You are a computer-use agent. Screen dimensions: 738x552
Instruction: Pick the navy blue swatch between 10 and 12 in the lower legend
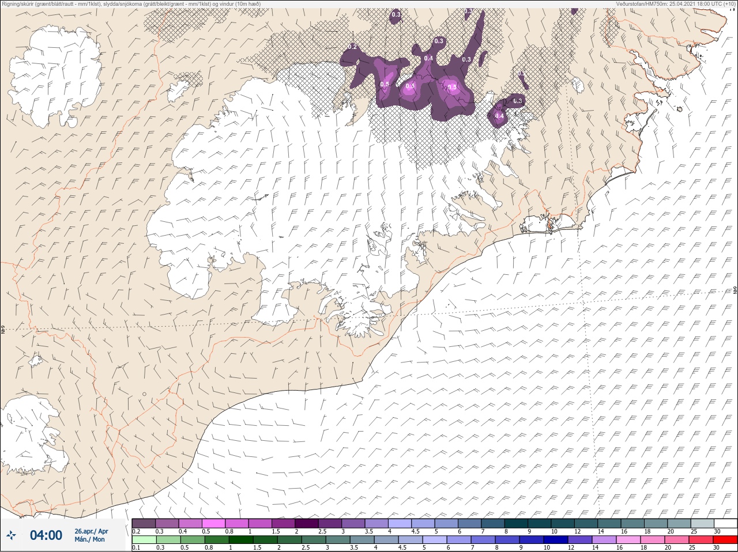(556, 540)
